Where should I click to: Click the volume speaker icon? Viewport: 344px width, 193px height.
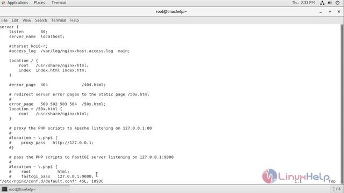click(x=329, y=3)
